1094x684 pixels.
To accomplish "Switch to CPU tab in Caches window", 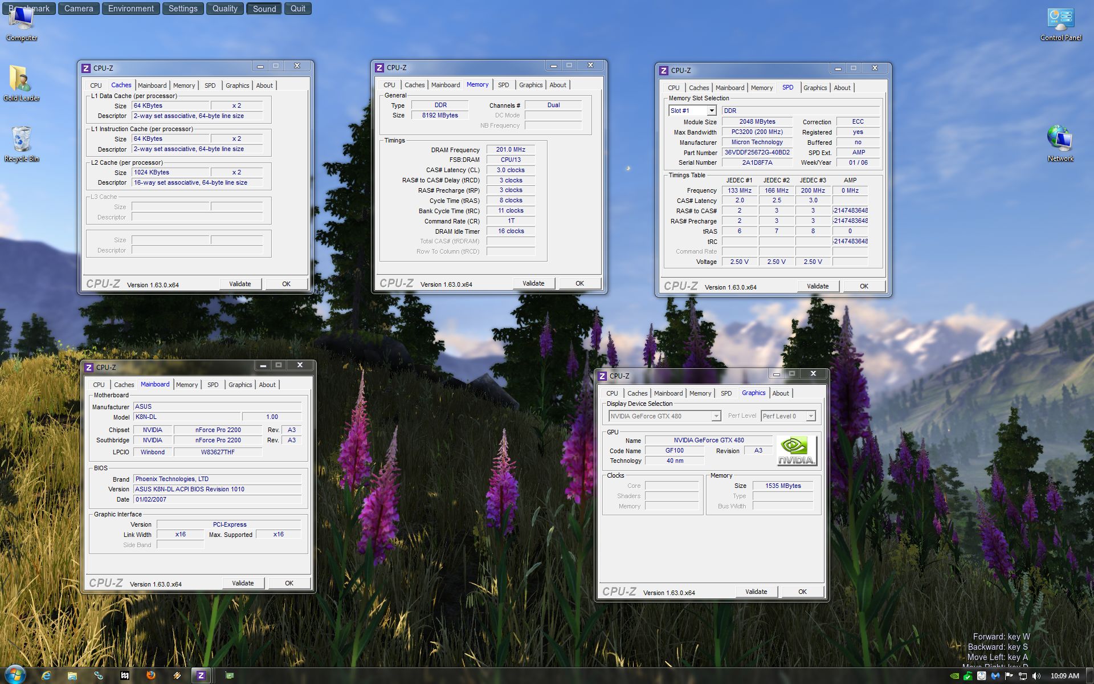I will (x=96, y=85).
